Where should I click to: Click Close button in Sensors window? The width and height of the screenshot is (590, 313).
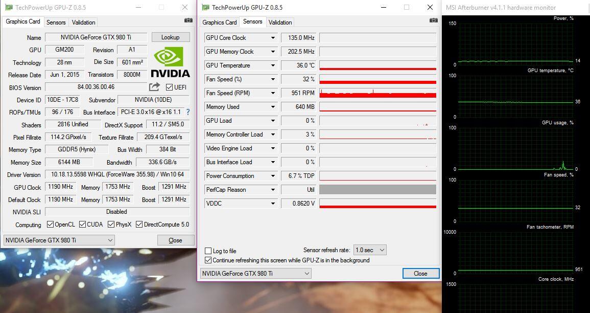pos(421,274)
